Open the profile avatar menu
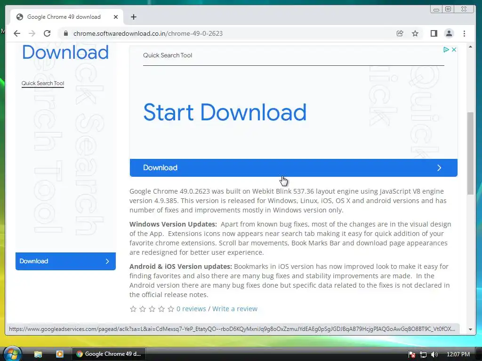Image resolution: width=482 pixels, height=361 pixels. pos(449,33)
